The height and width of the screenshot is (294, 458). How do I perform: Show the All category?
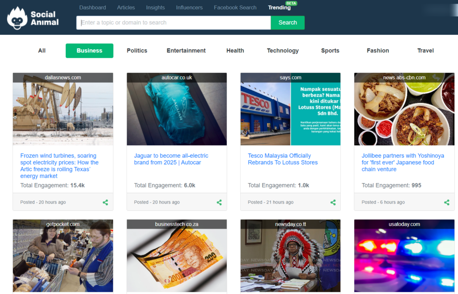tap(42, 51)
